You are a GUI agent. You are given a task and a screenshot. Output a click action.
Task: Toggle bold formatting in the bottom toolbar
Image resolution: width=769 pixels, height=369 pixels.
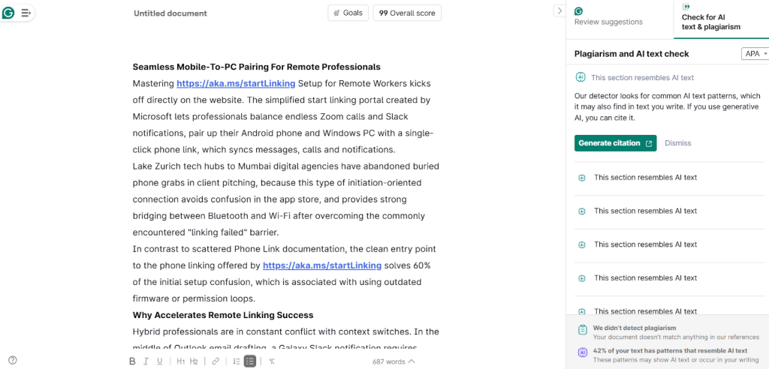132,361
